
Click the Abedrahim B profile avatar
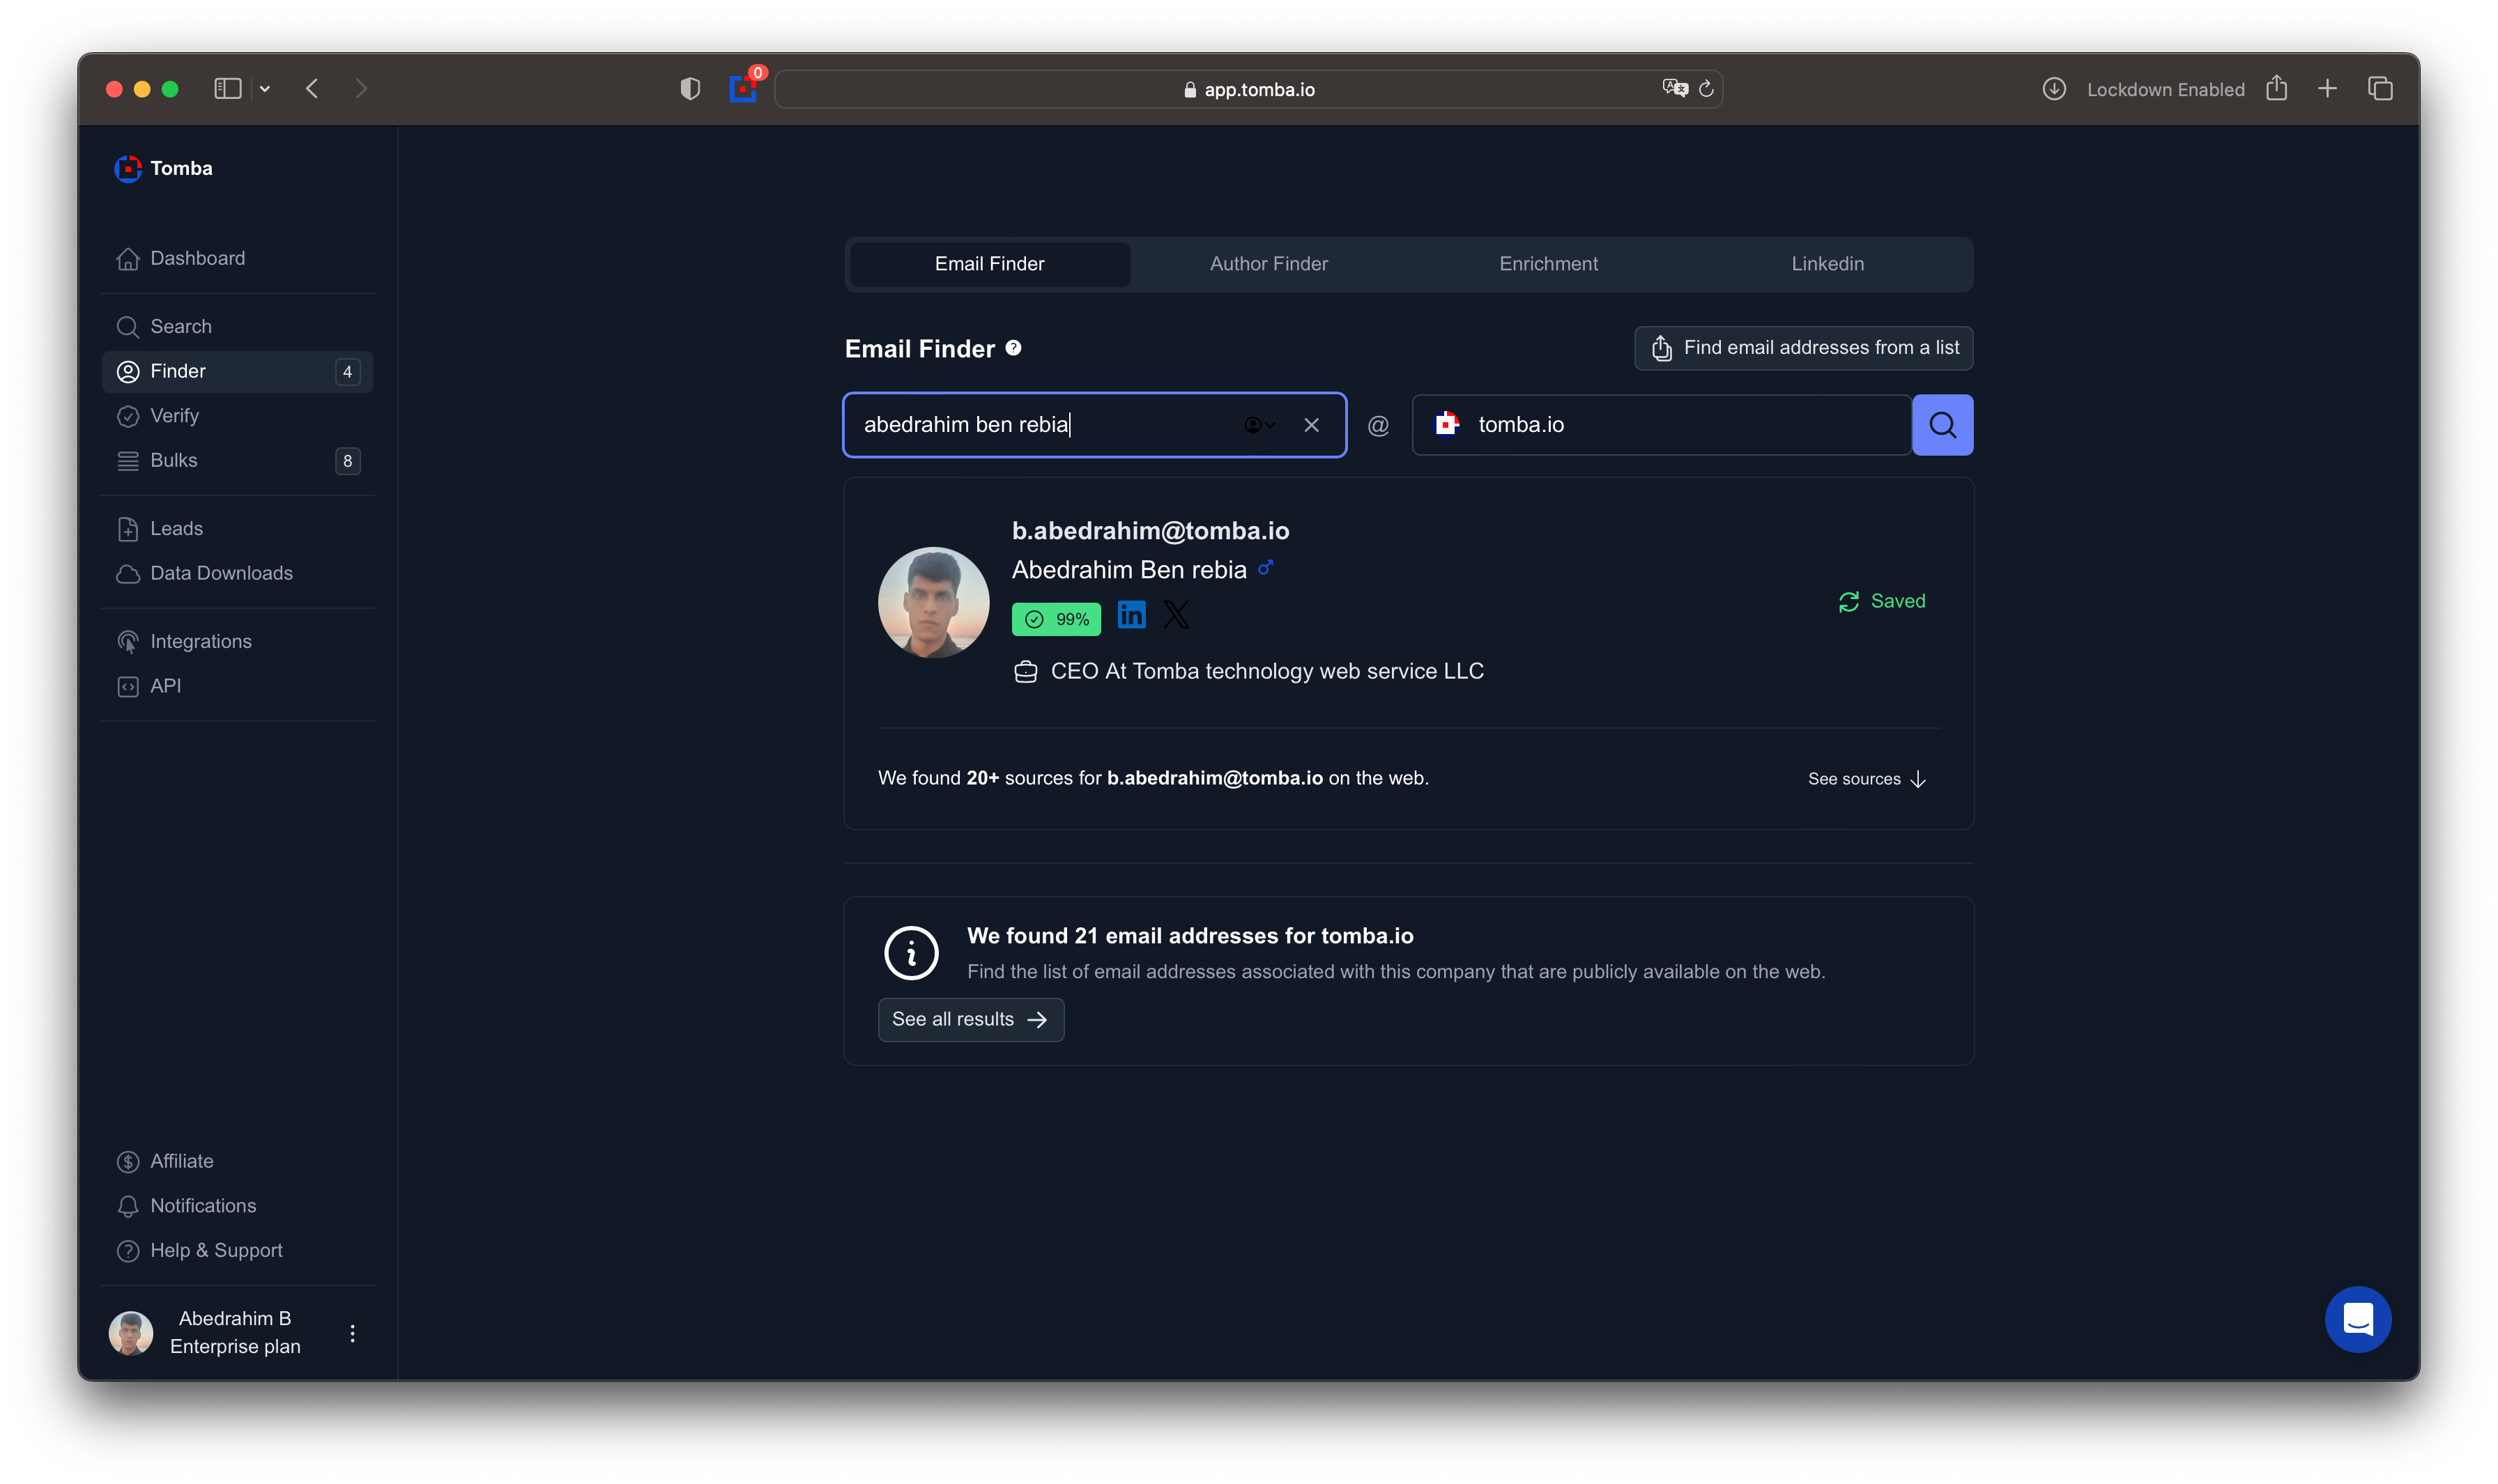[x=131, y=1333]
